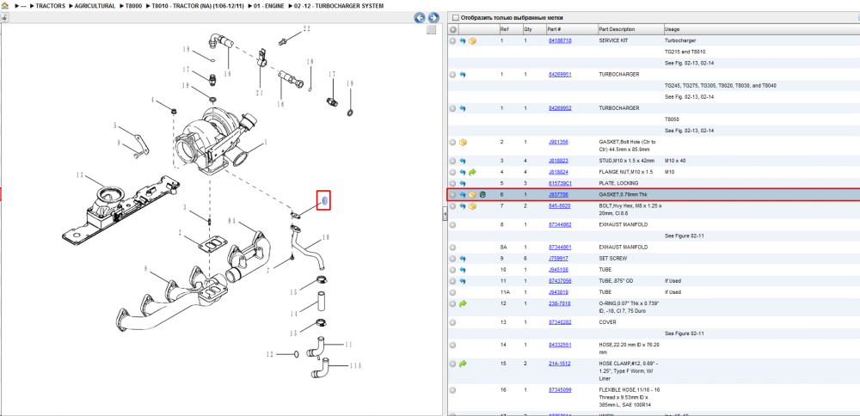
Task: Click green arrow icon on O-RING row
Action: pyautogui.click(x=463, y=303)
